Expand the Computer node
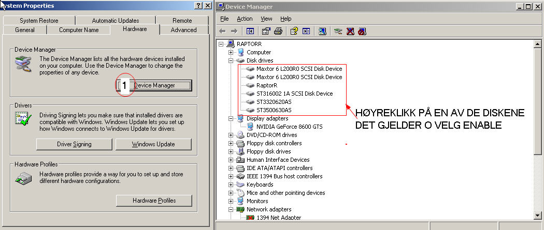The width and height of the screenshot is (544, 230). click(231, 53)
